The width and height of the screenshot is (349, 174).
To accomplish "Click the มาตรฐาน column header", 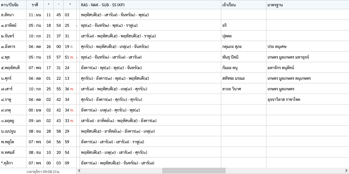I will click(x=308, y=5).
